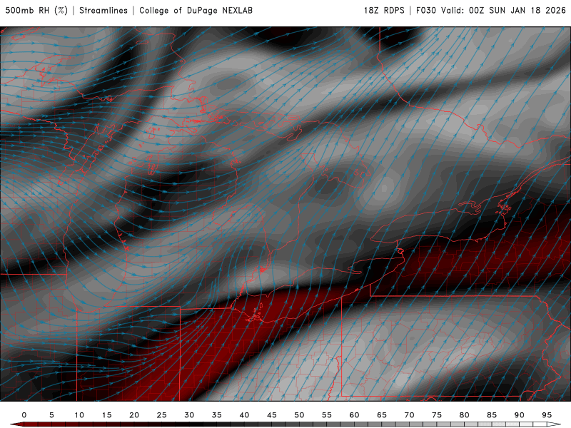Click the "500mb RH (%)" title text
Screen dimensions: 571x428
tap(36, 11)
